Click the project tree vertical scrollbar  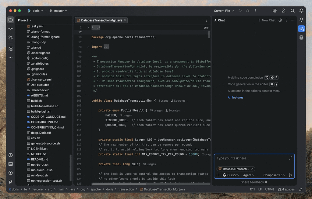coord(70,168)
